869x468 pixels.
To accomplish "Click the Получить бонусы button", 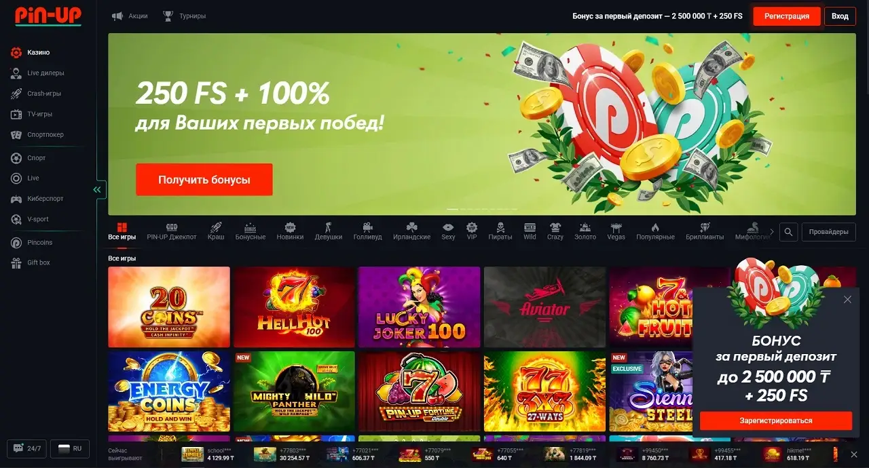I will coord(204,180).
